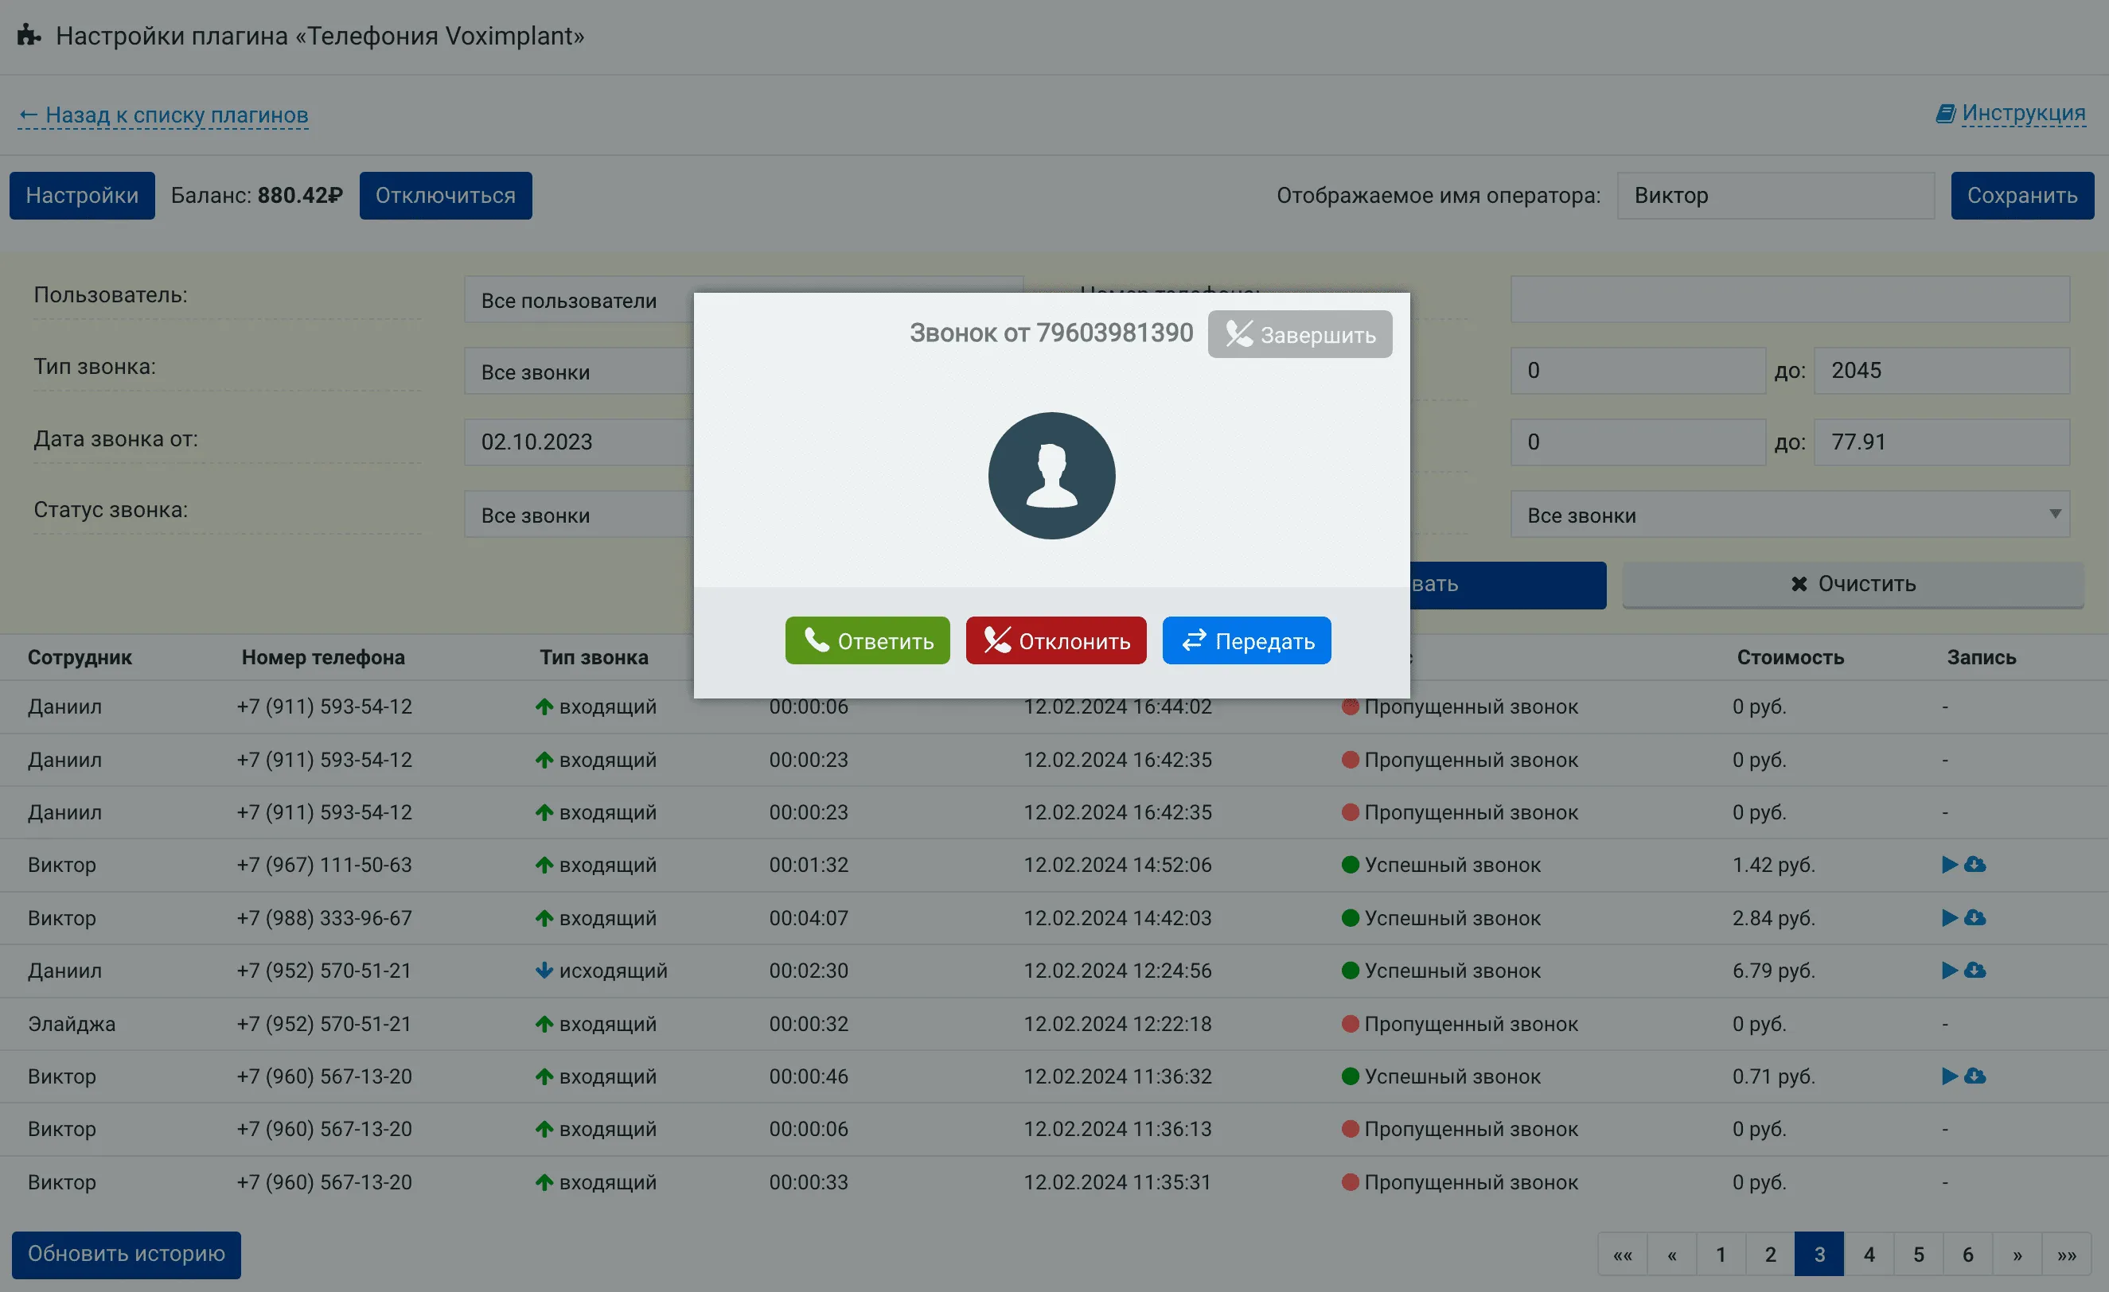The image size is (2109, 1292).
Task: Decline the call with Отклонить
Action: tap(1056, 640)
